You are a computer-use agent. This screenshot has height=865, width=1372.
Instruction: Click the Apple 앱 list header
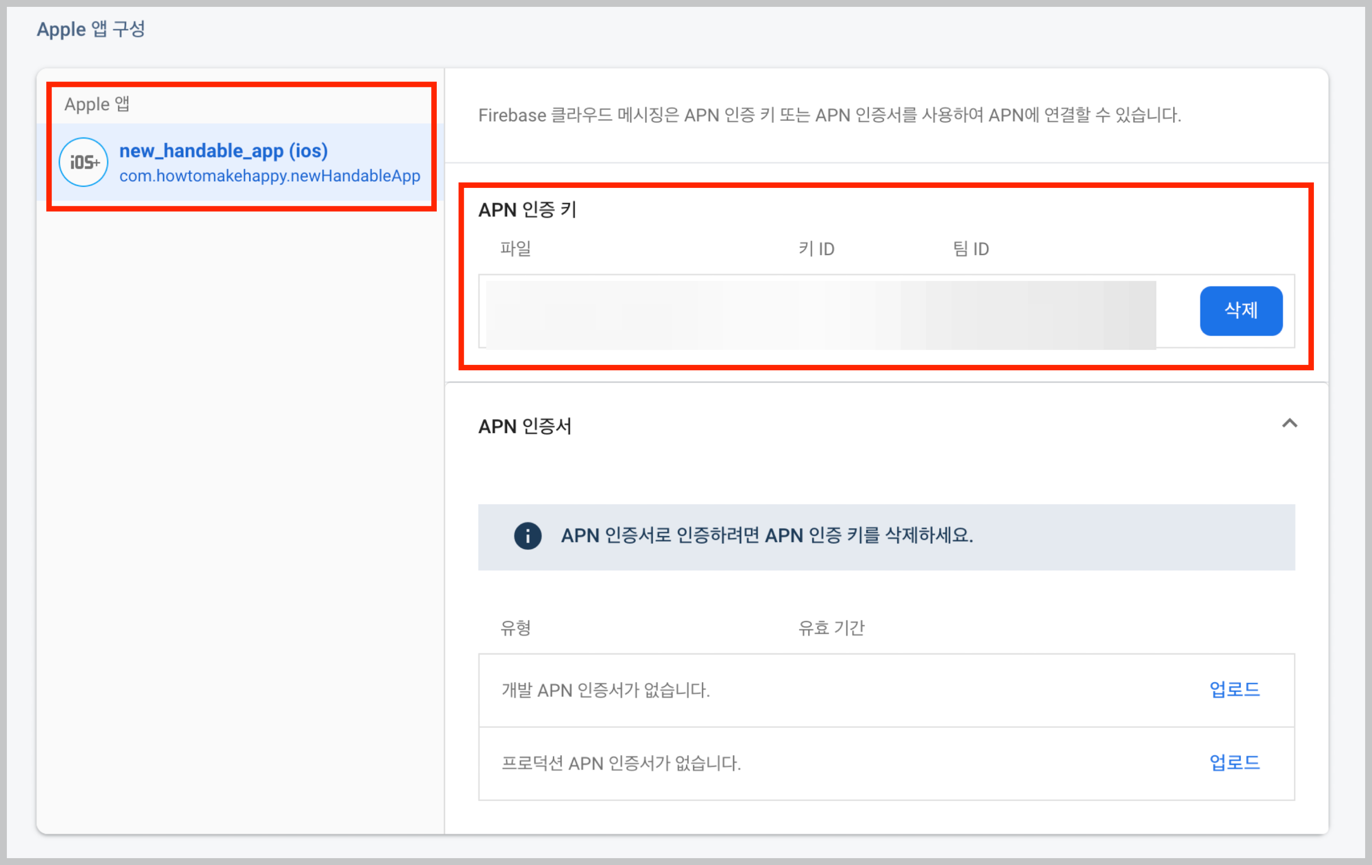[97, 104]
